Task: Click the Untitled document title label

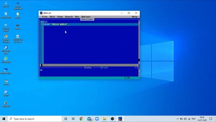Action: pos(87,19)
